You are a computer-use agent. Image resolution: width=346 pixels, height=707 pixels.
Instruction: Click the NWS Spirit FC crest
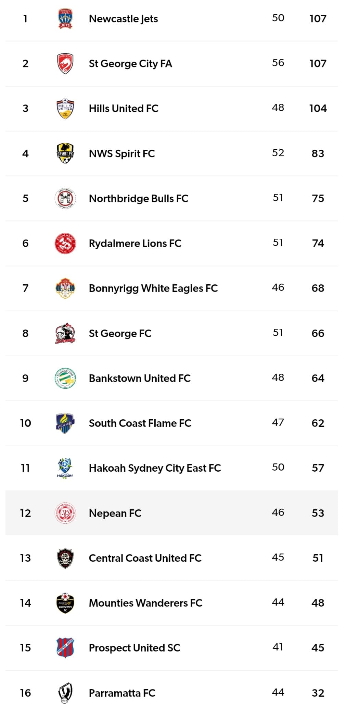[65, 153]
